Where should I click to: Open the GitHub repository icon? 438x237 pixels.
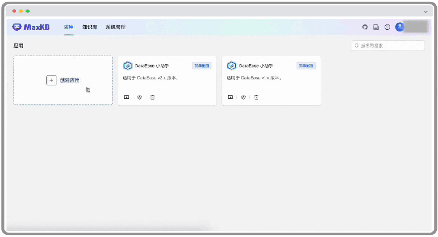click(x=365, y=27)
